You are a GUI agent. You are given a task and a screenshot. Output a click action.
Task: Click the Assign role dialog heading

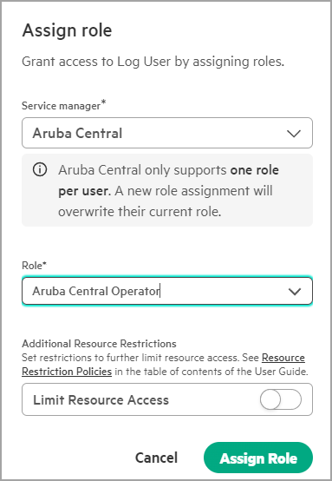67,30
